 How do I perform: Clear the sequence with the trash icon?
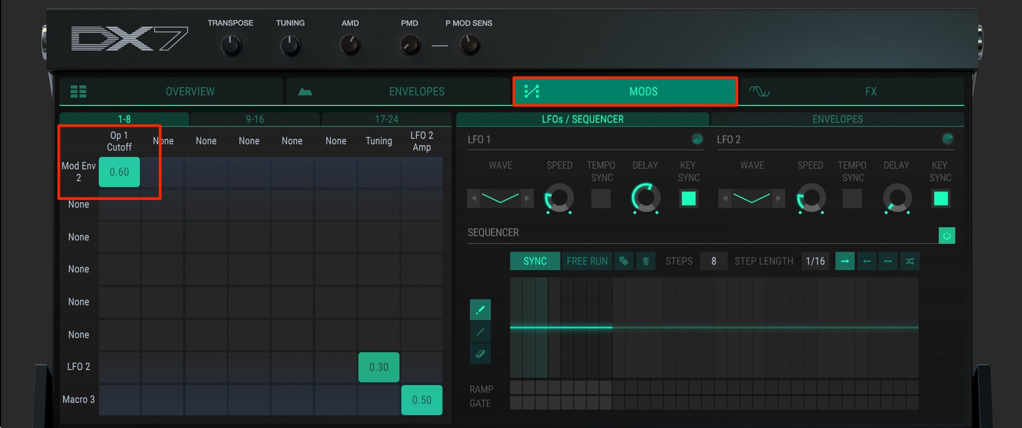pyautogui.click(x=645, y=261)
